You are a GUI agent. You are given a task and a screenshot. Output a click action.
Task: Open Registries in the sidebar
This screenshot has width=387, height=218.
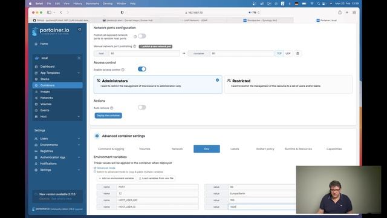tap(47, 151)
